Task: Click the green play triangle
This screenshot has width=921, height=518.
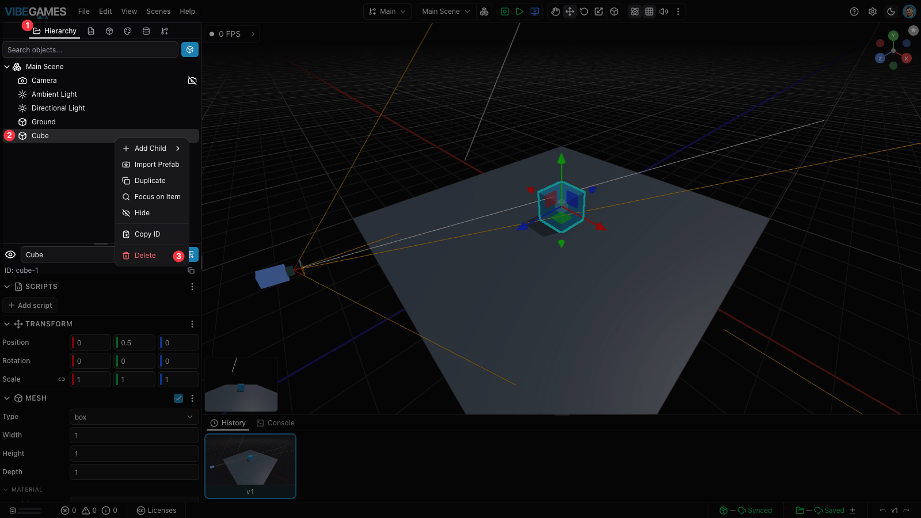Action: [x=519, y=12]
